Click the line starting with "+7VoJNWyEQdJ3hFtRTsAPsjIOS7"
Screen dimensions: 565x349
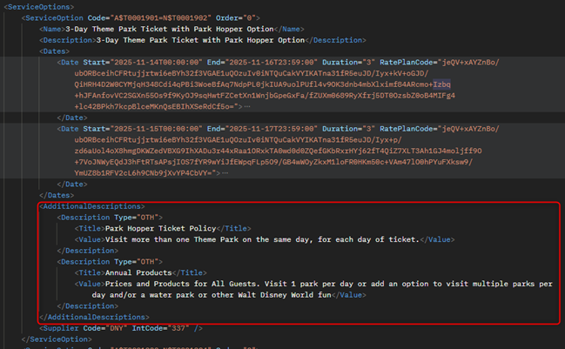pos(273,162)
